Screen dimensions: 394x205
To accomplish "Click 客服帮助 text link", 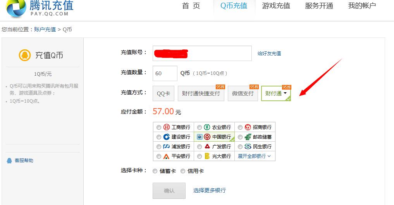I will (24, 161).
